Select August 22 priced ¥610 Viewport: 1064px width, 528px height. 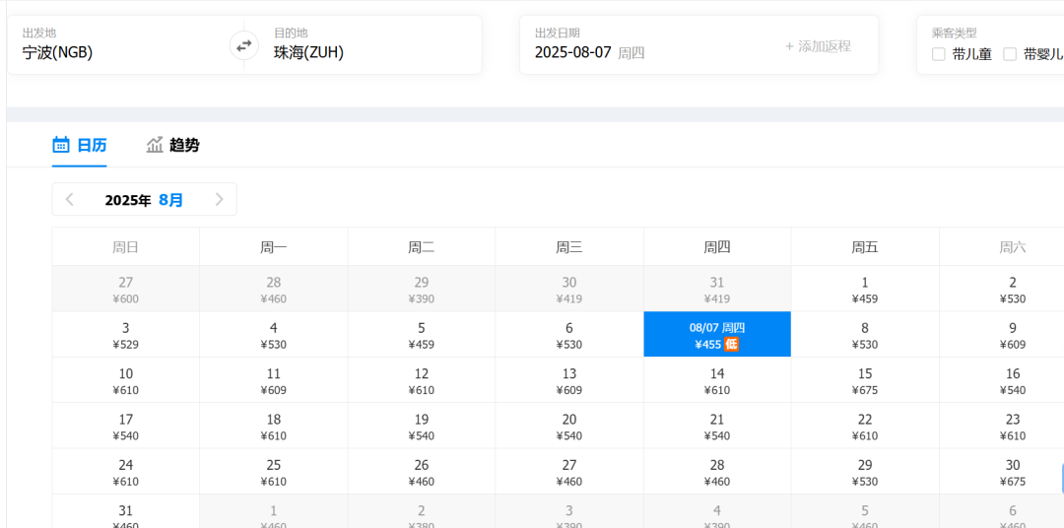(865, 427)
